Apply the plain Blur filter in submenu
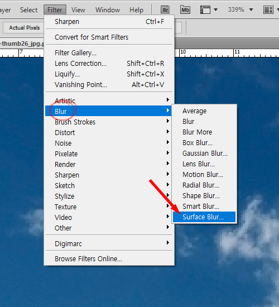The image size is (279, 307). pos(204,121)
